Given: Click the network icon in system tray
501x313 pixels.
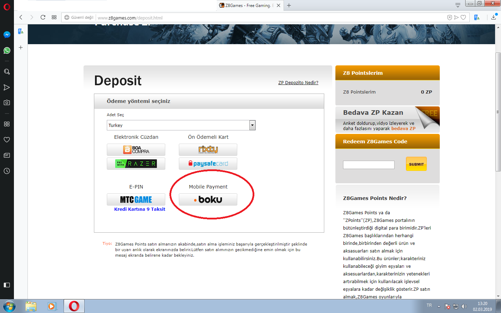Looking at the screenshot, I should [x=456, y=306].
